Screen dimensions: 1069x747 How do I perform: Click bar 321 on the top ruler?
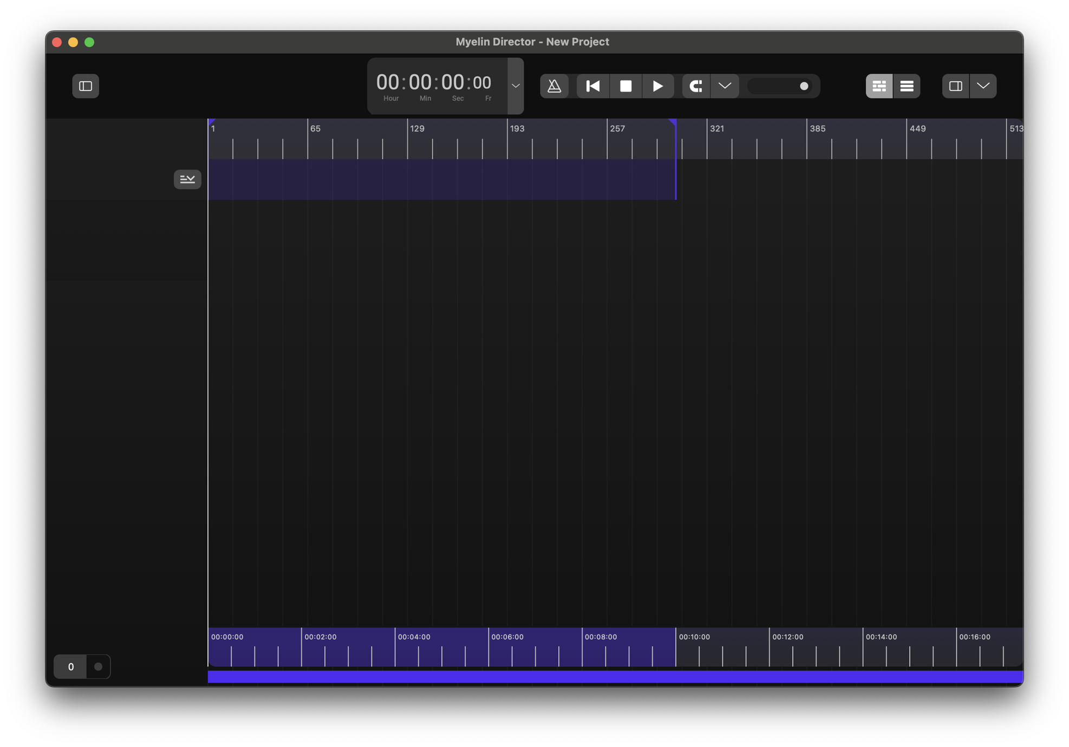click(716, 129)
